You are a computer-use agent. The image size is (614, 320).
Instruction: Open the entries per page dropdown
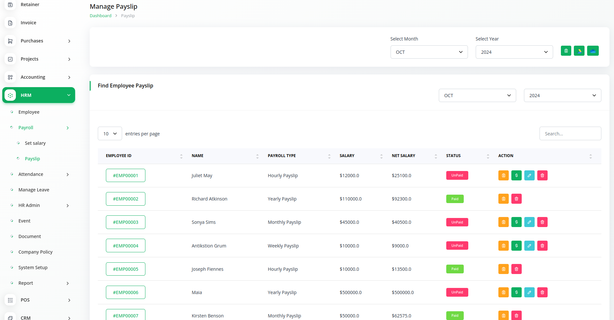click(x=110, y=134)
